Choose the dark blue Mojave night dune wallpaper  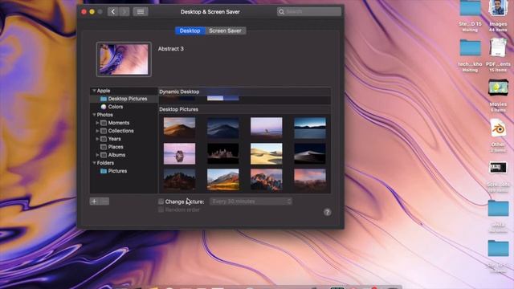(x=223, y=128)
